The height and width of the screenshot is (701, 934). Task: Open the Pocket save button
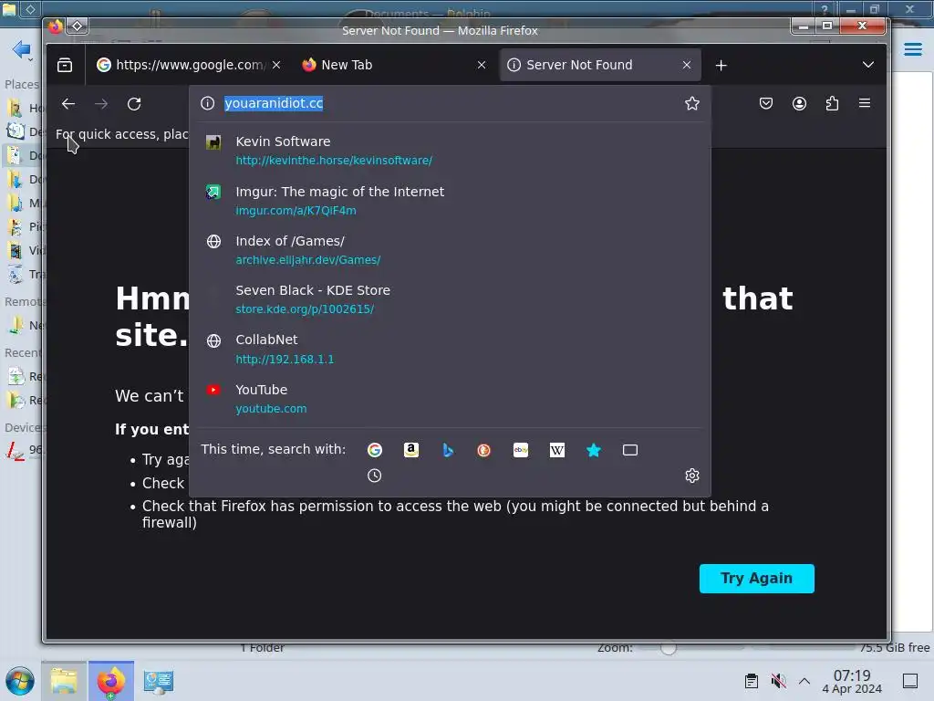(x=766, y=103)
